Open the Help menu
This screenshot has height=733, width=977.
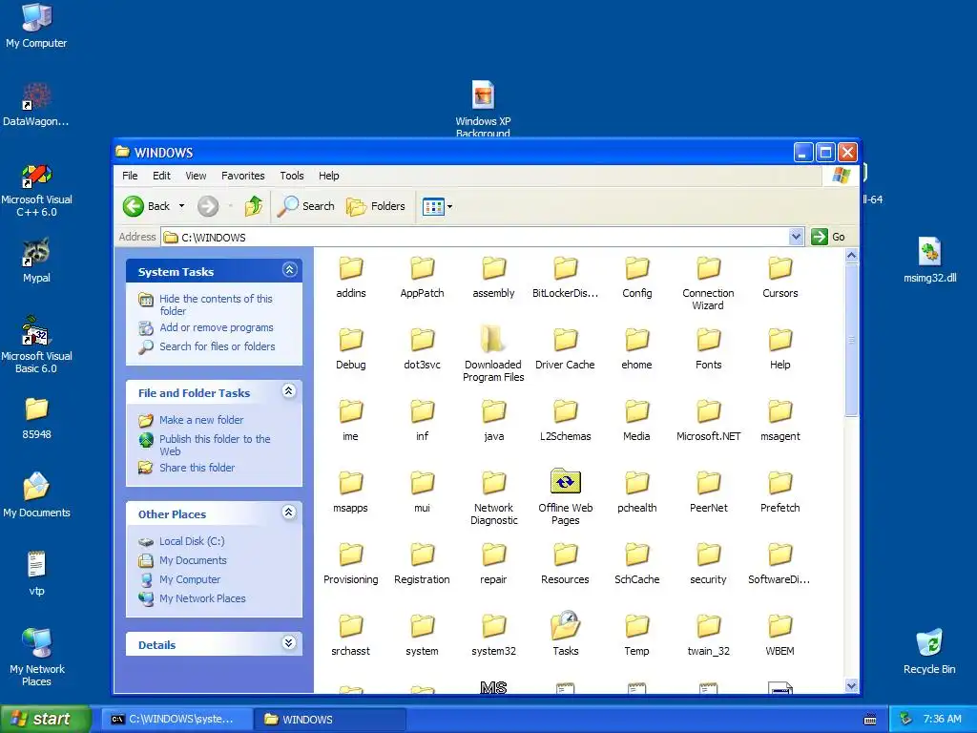click(329, 176)
